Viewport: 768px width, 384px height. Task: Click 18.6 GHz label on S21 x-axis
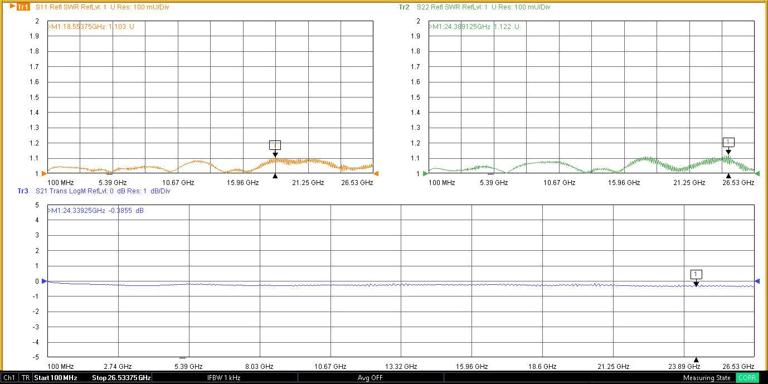coord(543,366)
